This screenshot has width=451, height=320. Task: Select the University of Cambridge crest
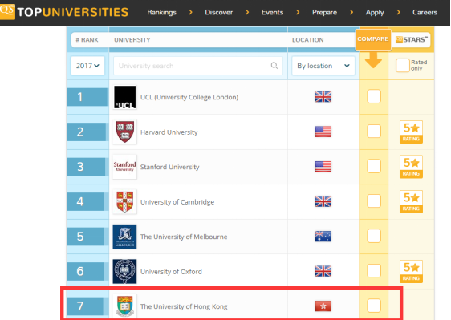124,201
